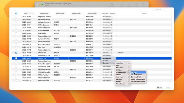
Task: Click the Selected Category column header
Action: click(108, 13)
